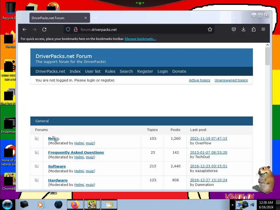Screen dimensions: 280x210
Task: Open the DriverPacks.net menu item
Action: (x=50, y=71)
